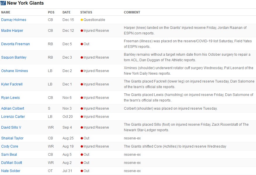
Task: Open Madre Harper player link
Action: click(12, 30)
